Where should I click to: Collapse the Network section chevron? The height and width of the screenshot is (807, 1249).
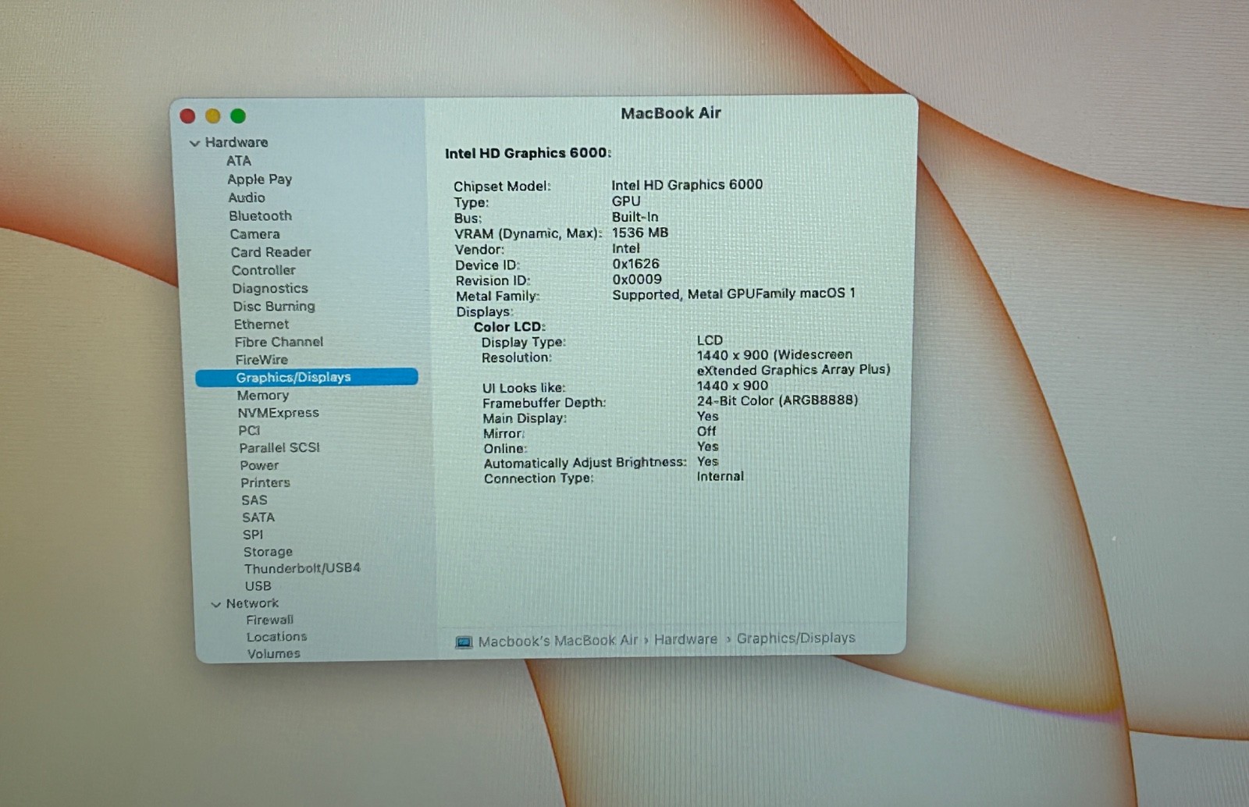click(216, 604)
